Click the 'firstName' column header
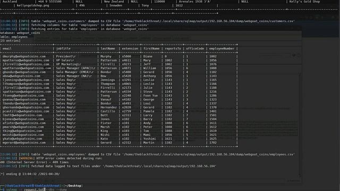 tap(151, 48)
